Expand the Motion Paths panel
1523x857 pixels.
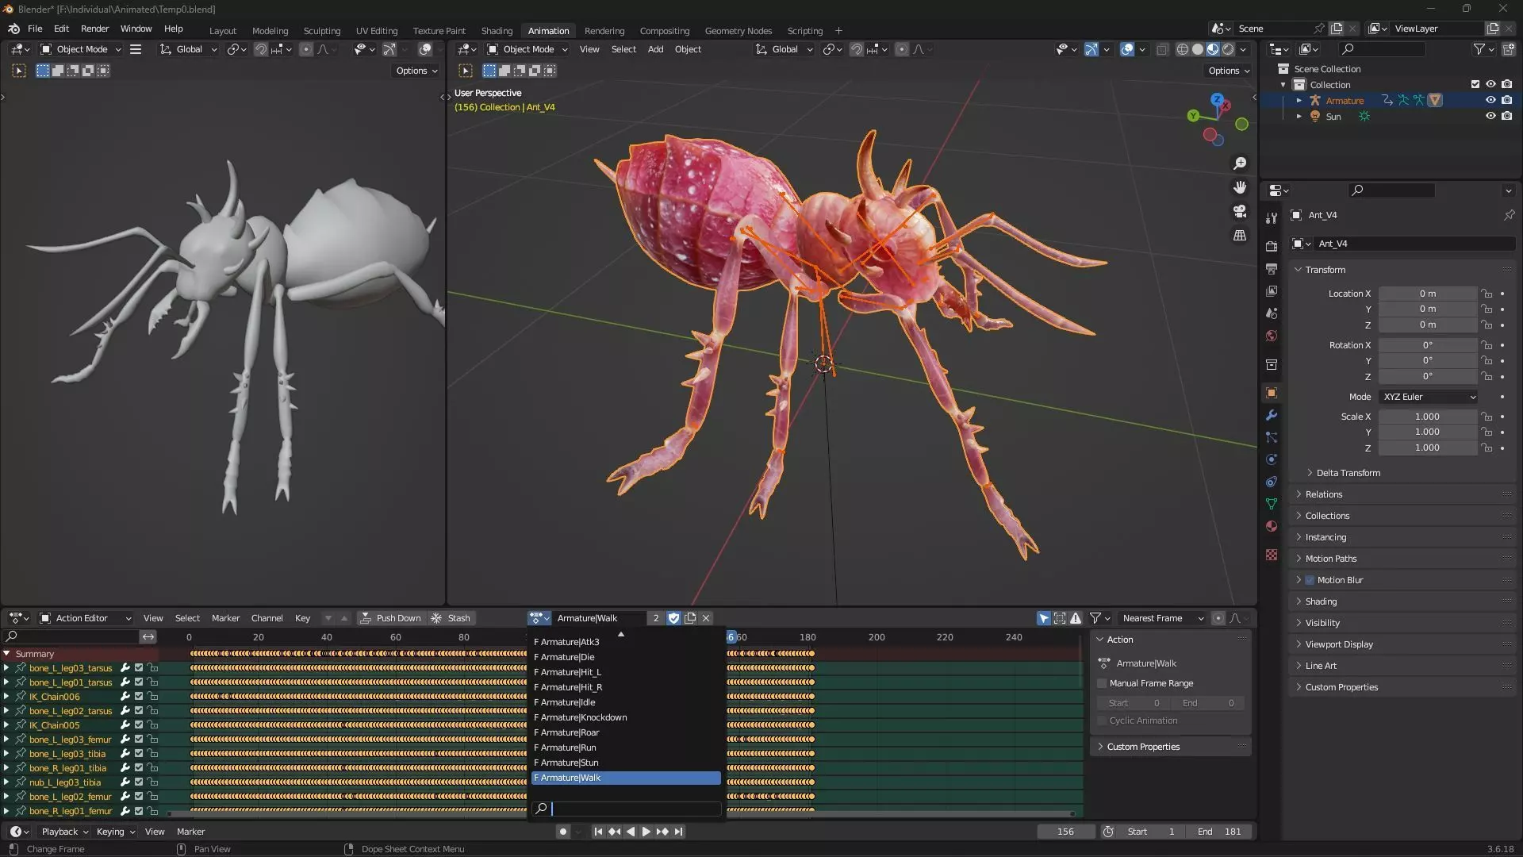click(x=1330, y=559)
